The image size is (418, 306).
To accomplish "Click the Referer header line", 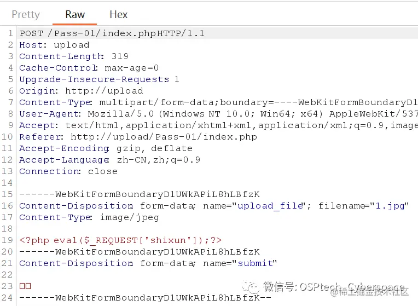I will pos(138,137).
